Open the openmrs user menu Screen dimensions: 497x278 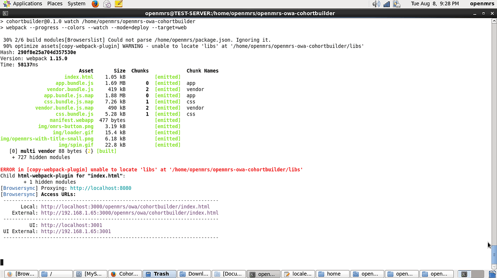482,4
